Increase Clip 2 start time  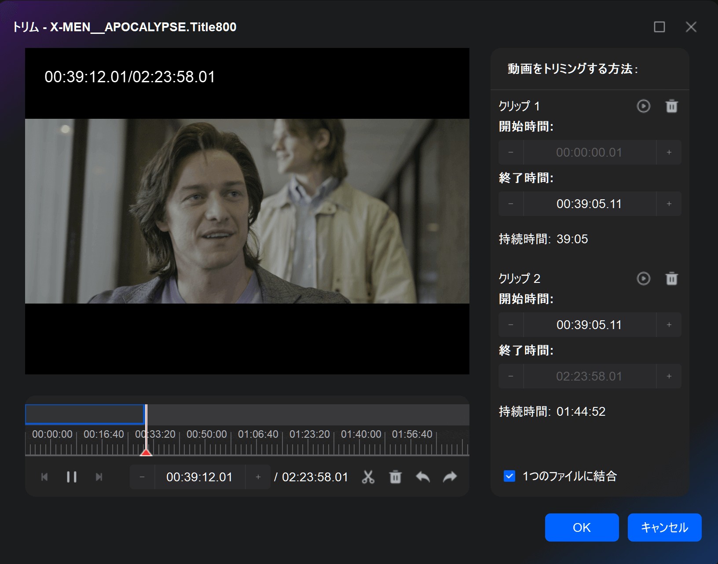tap(669, 325)
